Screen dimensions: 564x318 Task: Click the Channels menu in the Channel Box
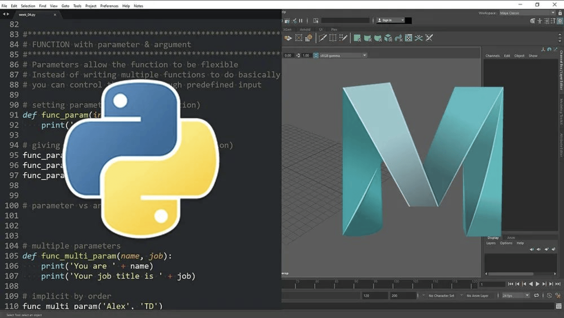[492, 56]
